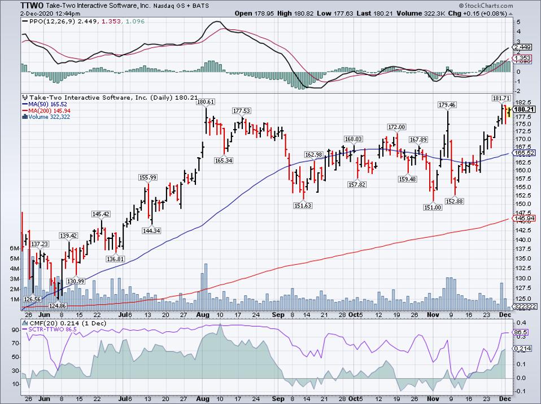Click the 1.353 tag on PPO right axis

point(522,58)
